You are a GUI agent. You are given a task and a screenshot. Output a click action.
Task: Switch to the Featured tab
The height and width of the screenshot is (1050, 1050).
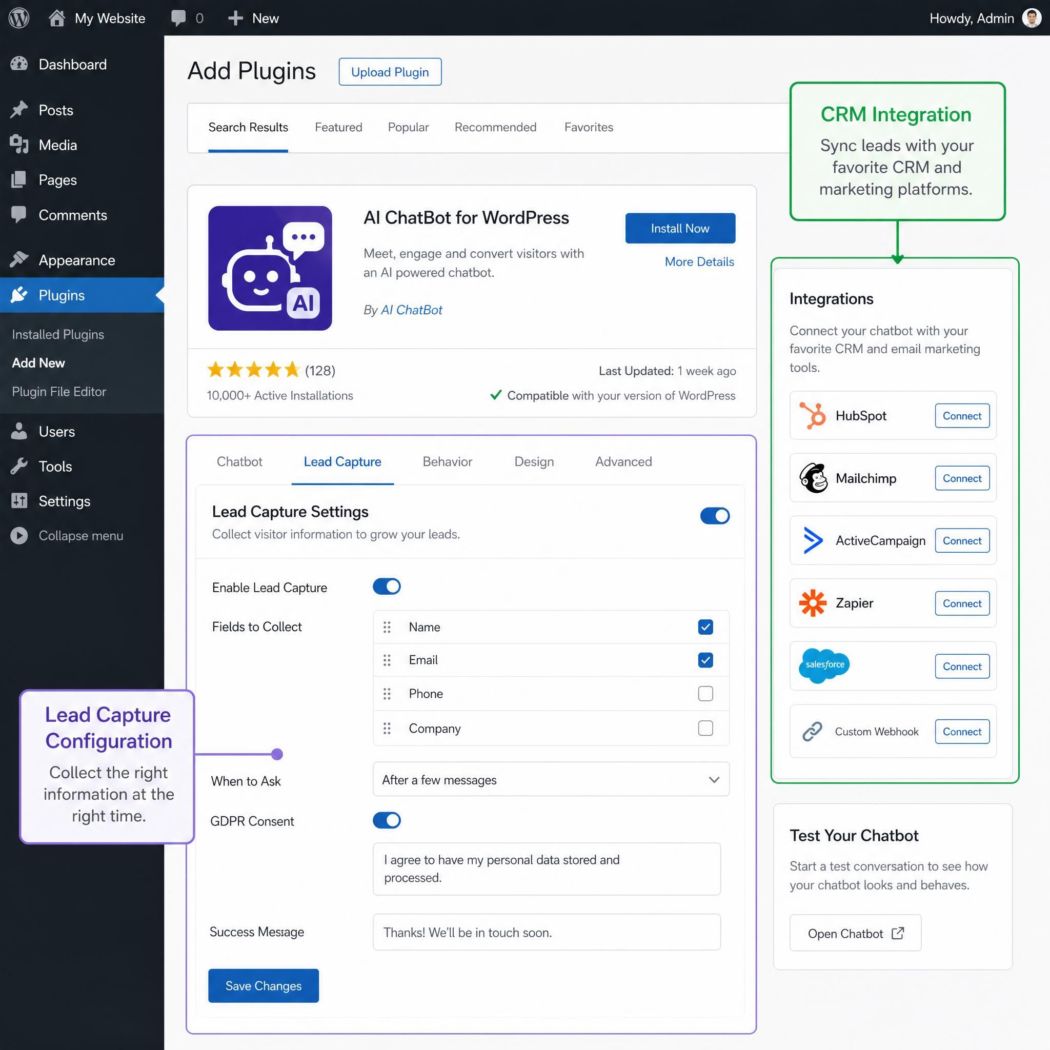[x=338, y=127]
